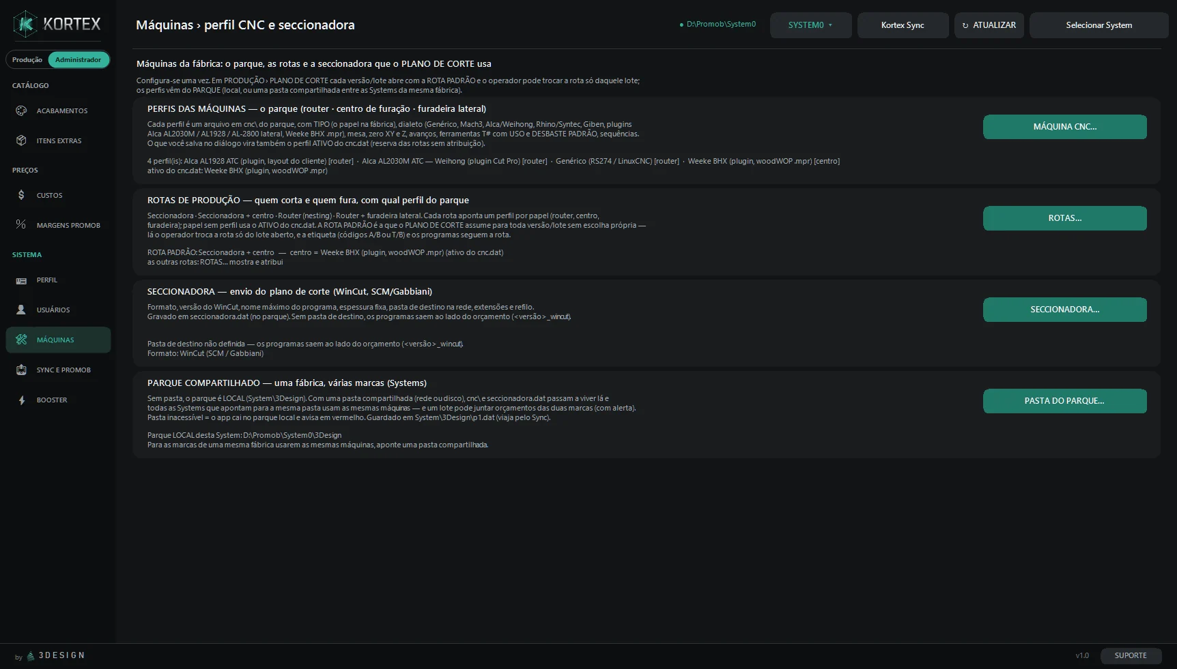Click the MÁQUINA CNC... button
Image resolution: width=1177 pixels, height=669 pixels.
(x=1064, y=127)
